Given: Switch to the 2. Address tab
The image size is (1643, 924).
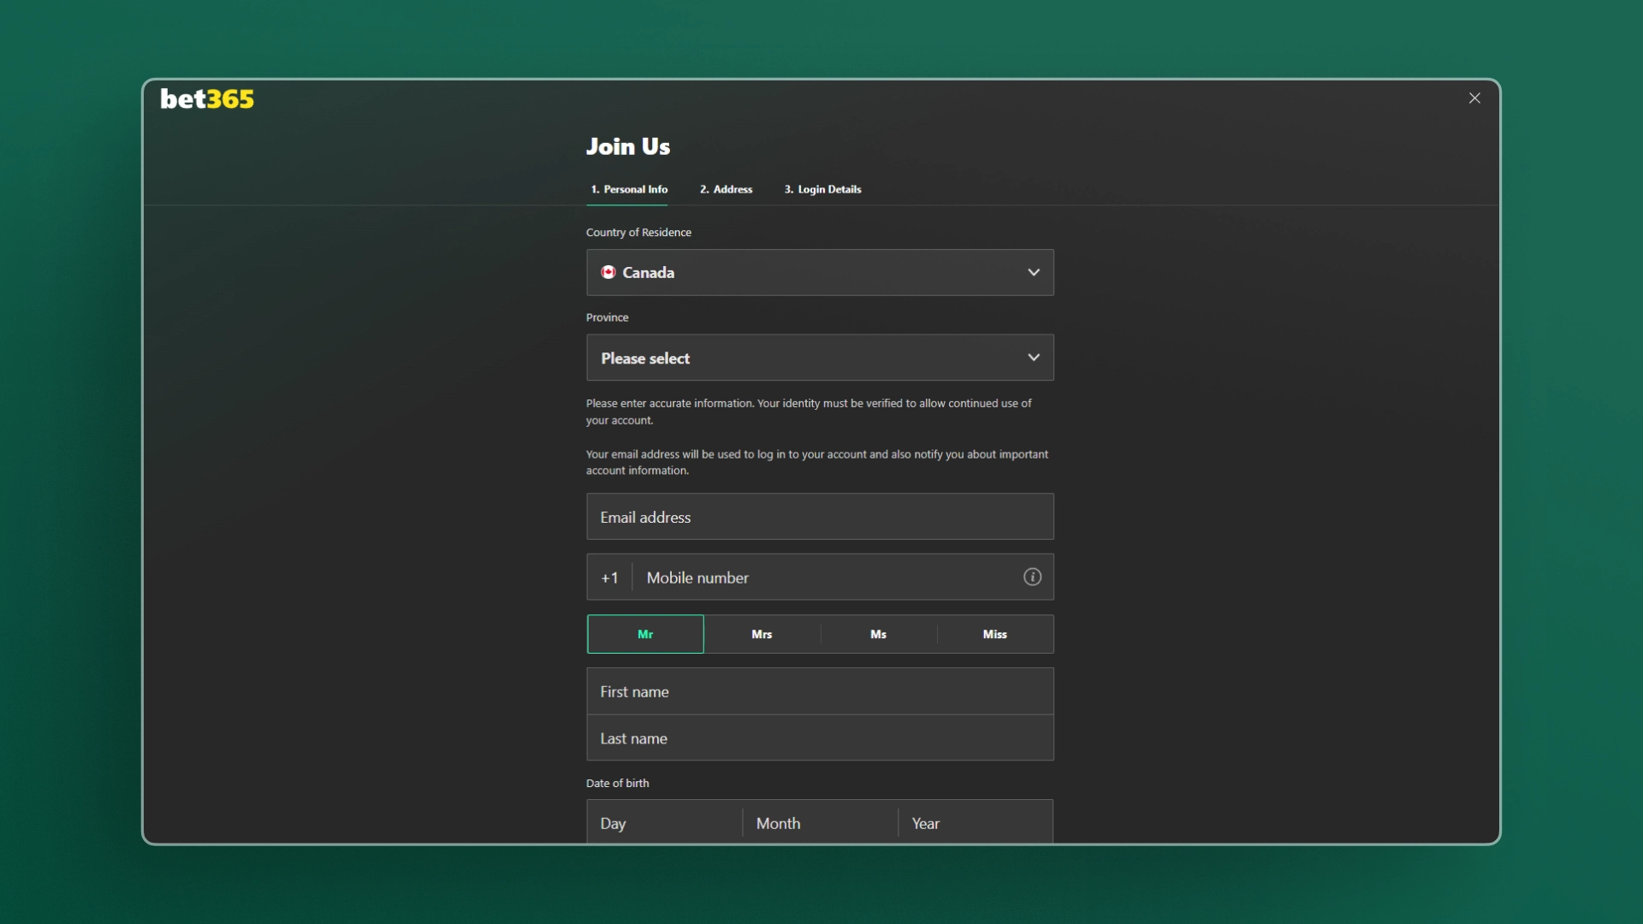Looking at the screenshot, I should [x=726, y=189].
